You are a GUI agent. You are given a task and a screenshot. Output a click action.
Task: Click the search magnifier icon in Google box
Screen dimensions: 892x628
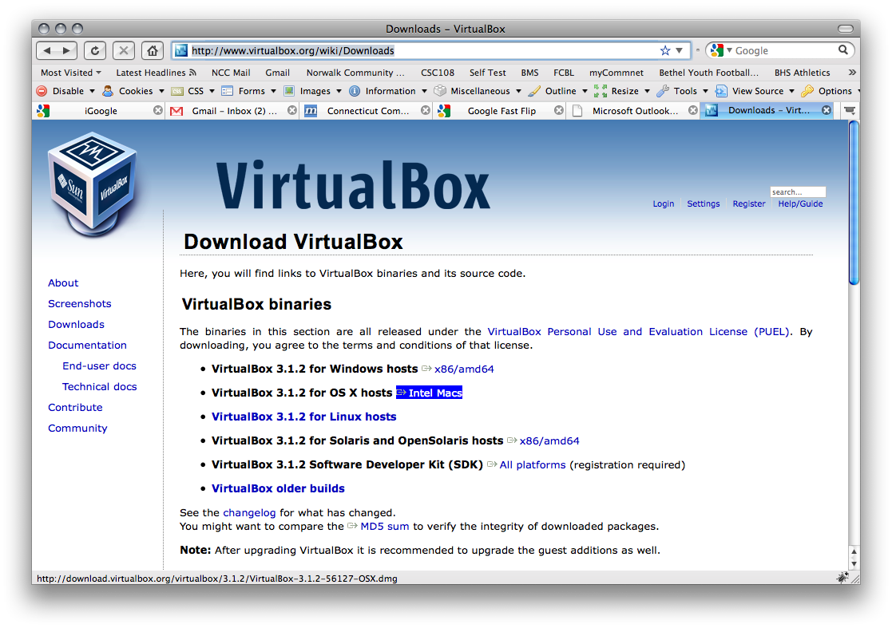point(843,50)
